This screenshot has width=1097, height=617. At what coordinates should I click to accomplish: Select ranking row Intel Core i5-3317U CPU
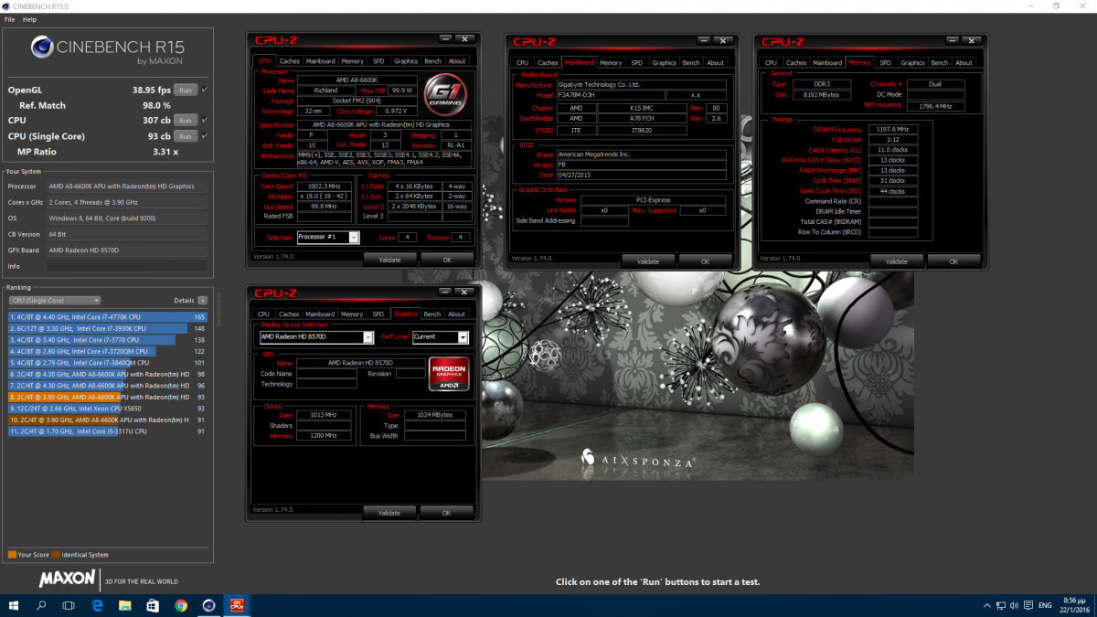click(108, 431)
